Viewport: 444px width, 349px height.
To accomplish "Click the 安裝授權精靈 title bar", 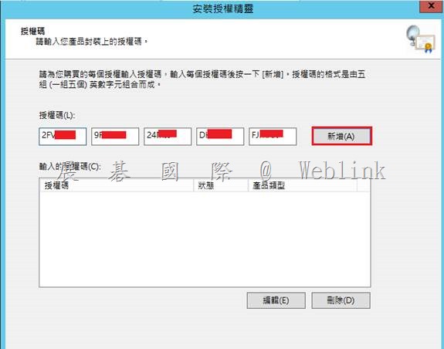I will pos(222,8).
